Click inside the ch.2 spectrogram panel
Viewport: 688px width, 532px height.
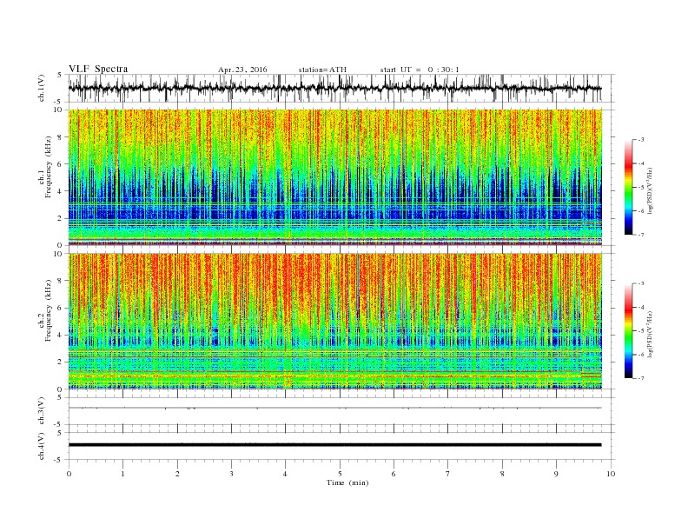tap(334, 321)
